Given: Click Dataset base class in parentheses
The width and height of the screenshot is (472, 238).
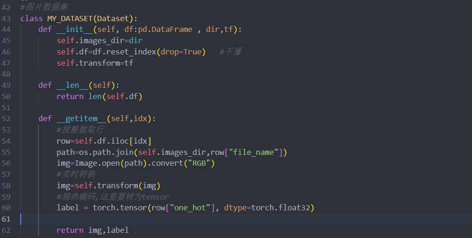Looking at the screenshot, I should [113, 19].
